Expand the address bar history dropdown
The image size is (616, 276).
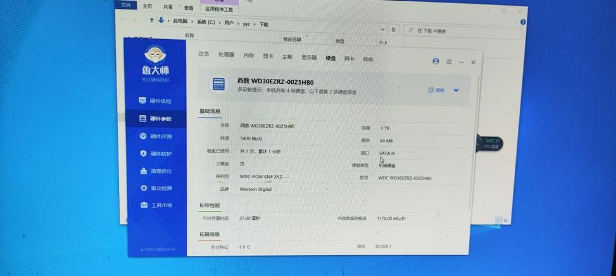tap(382, 30)
